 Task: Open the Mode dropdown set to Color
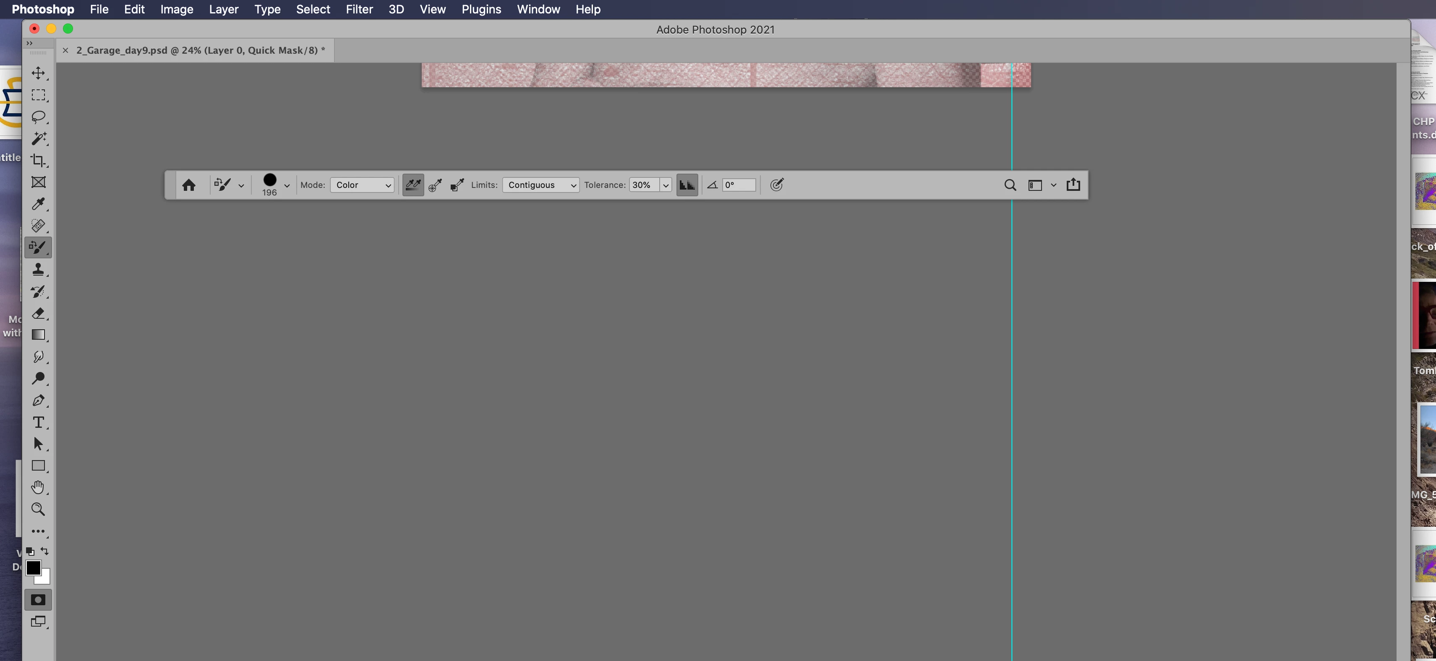[362, 185]
